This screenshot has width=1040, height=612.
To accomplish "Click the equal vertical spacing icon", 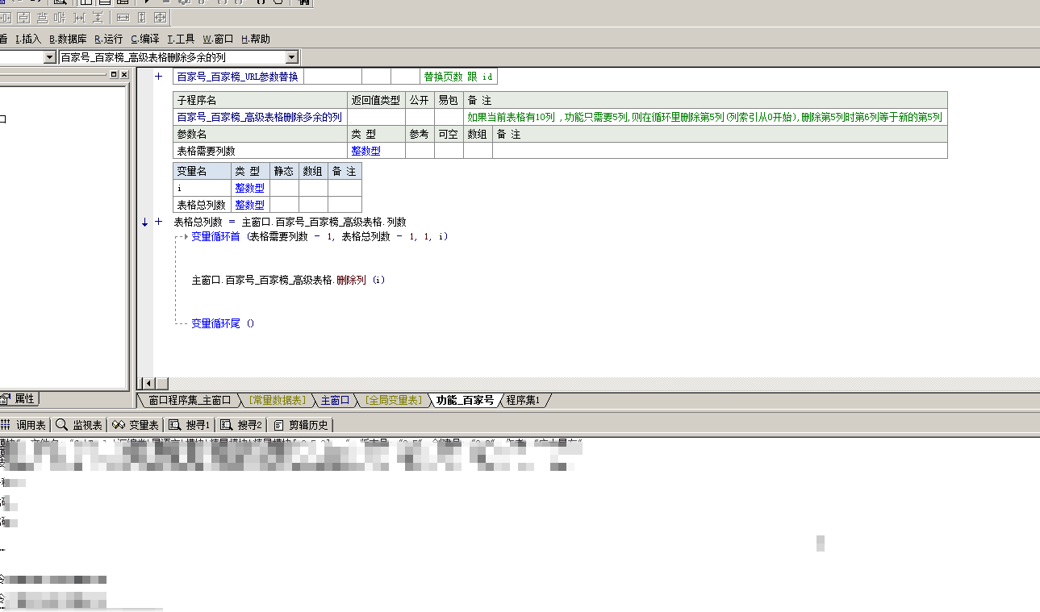I will 98,17.
